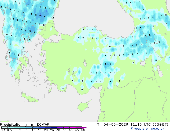Select the legend swatch between 20 and 25
The image size is (170, 131).
click(48, 128)
